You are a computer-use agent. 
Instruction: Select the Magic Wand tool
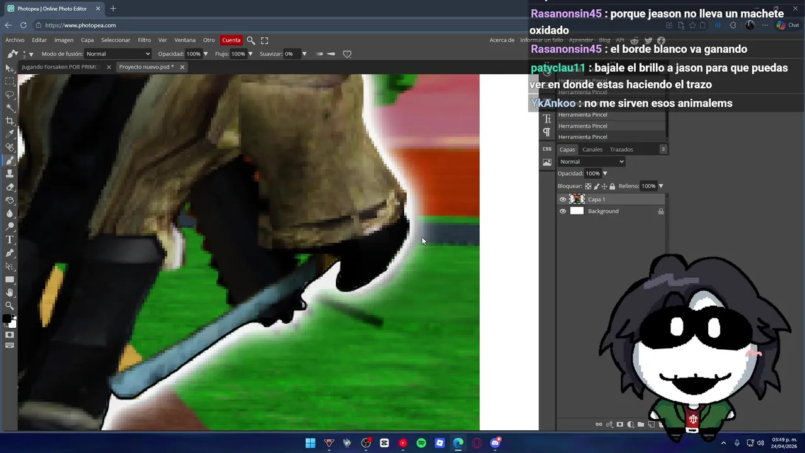coord(9,108)
